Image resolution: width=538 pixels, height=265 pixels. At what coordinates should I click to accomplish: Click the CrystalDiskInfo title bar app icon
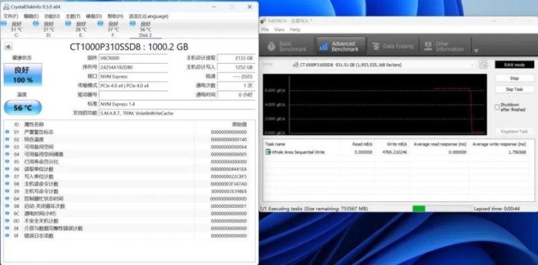pos(6,7)
